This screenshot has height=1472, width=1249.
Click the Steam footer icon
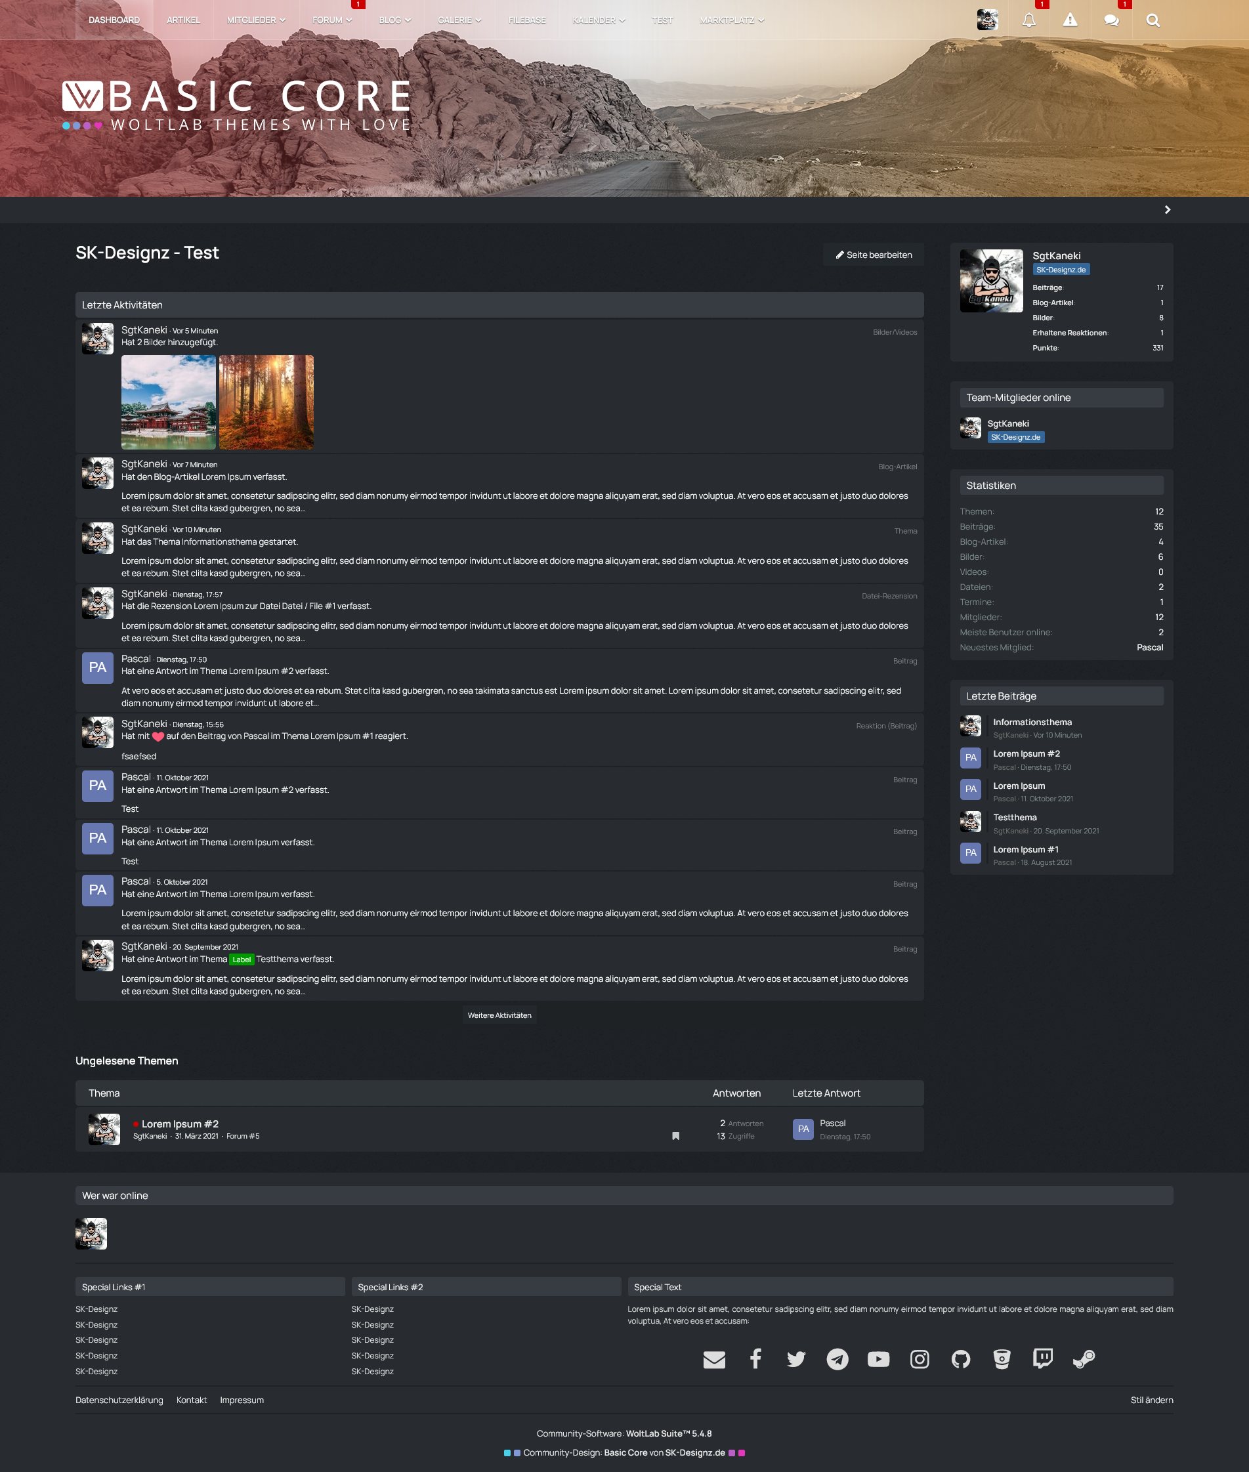pos(1084,1358)
